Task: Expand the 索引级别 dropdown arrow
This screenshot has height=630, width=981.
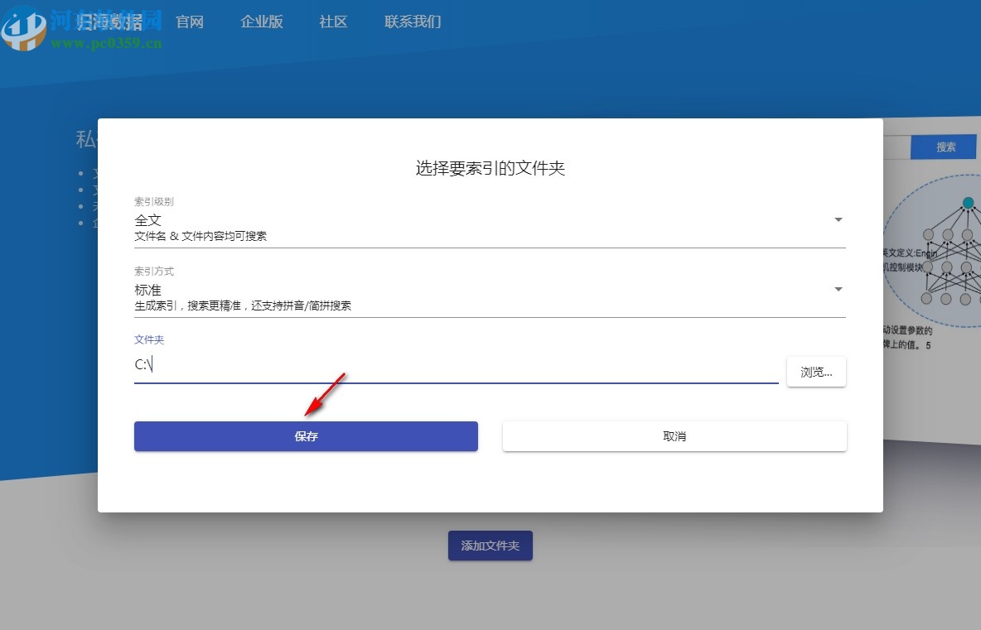Action: [x=838, y=219]
